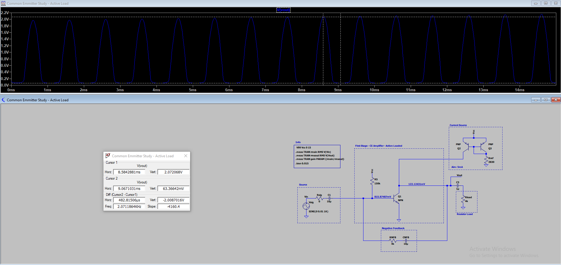Click the V99 Vcc 0 15 text
The image size is (561, 265).
tap(304, 148)
